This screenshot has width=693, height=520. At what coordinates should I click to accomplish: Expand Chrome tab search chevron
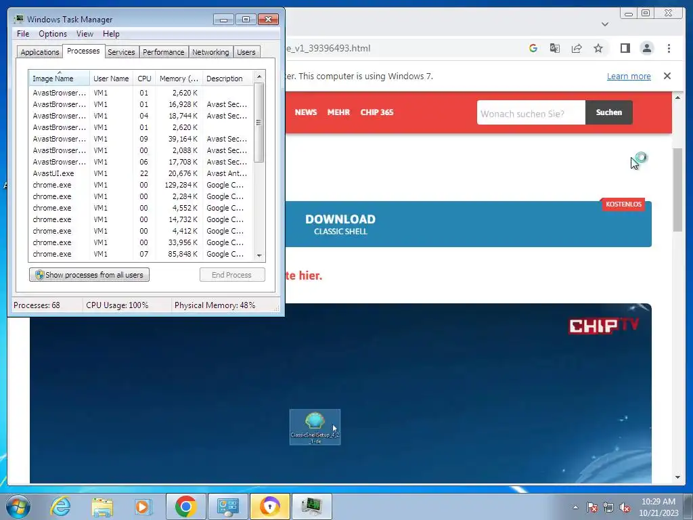pos(605,24)
